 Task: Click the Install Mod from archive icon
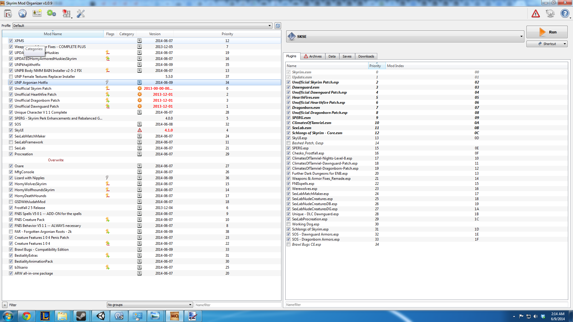pyautogui.click(x=8, y=14)
